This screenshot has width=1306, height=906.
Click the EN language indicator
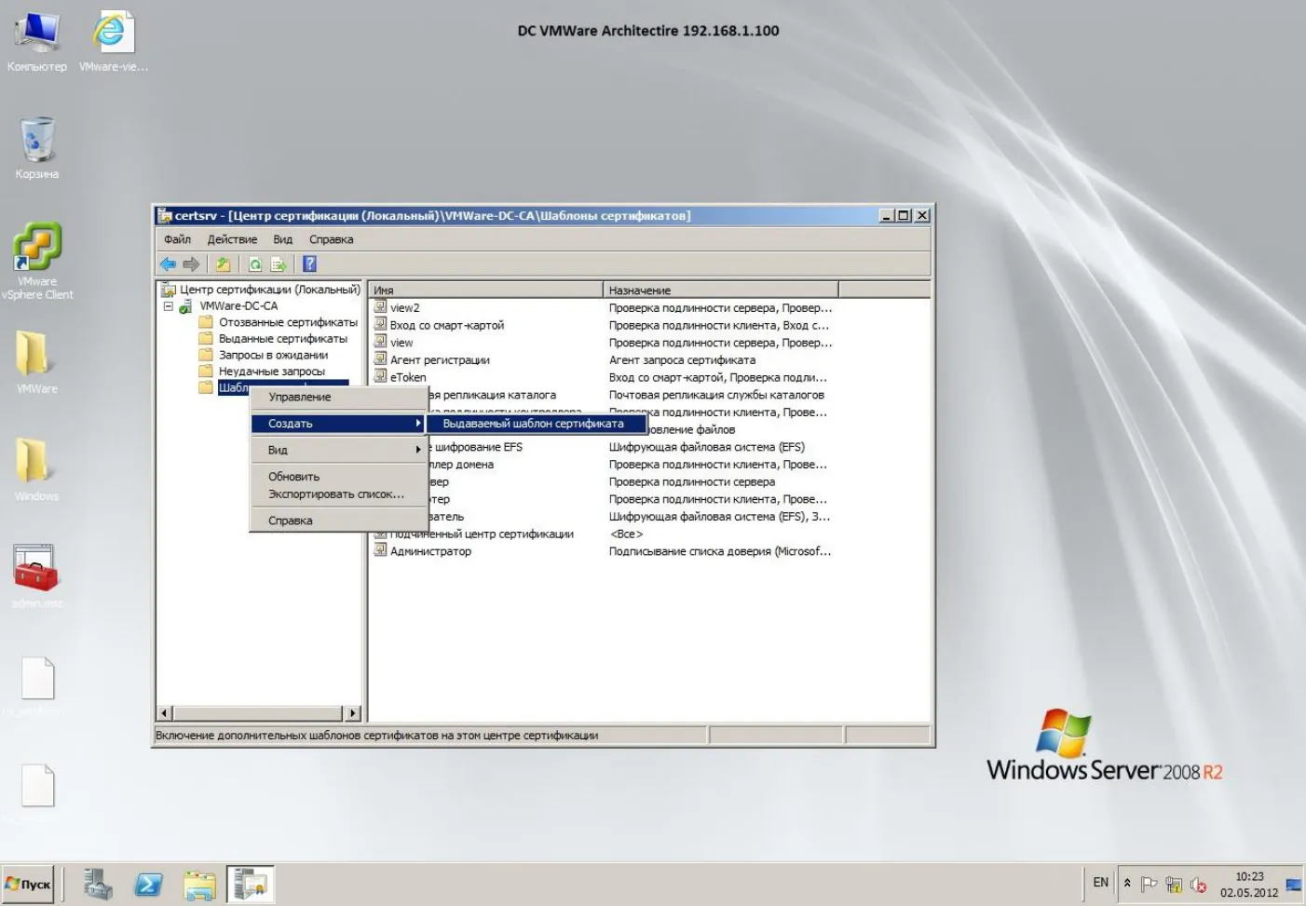coord(1100,883)
